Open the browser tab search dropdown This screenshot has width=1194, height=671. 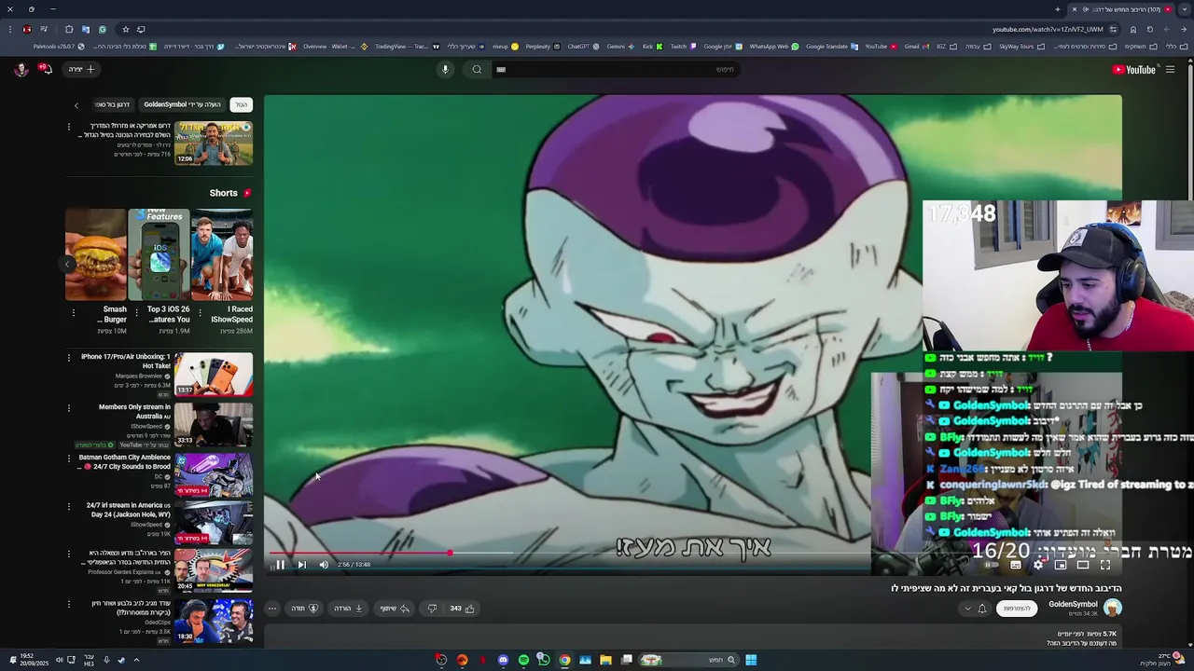1184,9
